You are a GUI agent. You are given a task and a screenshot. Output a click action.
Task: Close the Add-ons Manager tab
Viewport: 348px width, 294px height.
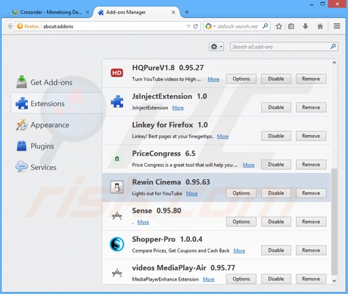(x=173, y=12)
